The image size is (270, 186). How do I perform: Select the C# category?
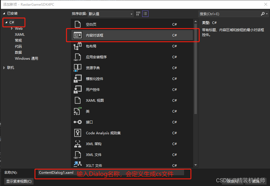(x=12, y=22)
